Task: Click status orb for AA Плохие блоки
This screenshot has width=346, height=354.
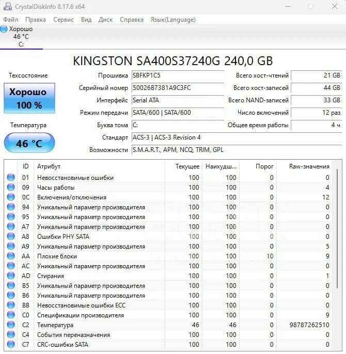Action: (x=11, y=256)
